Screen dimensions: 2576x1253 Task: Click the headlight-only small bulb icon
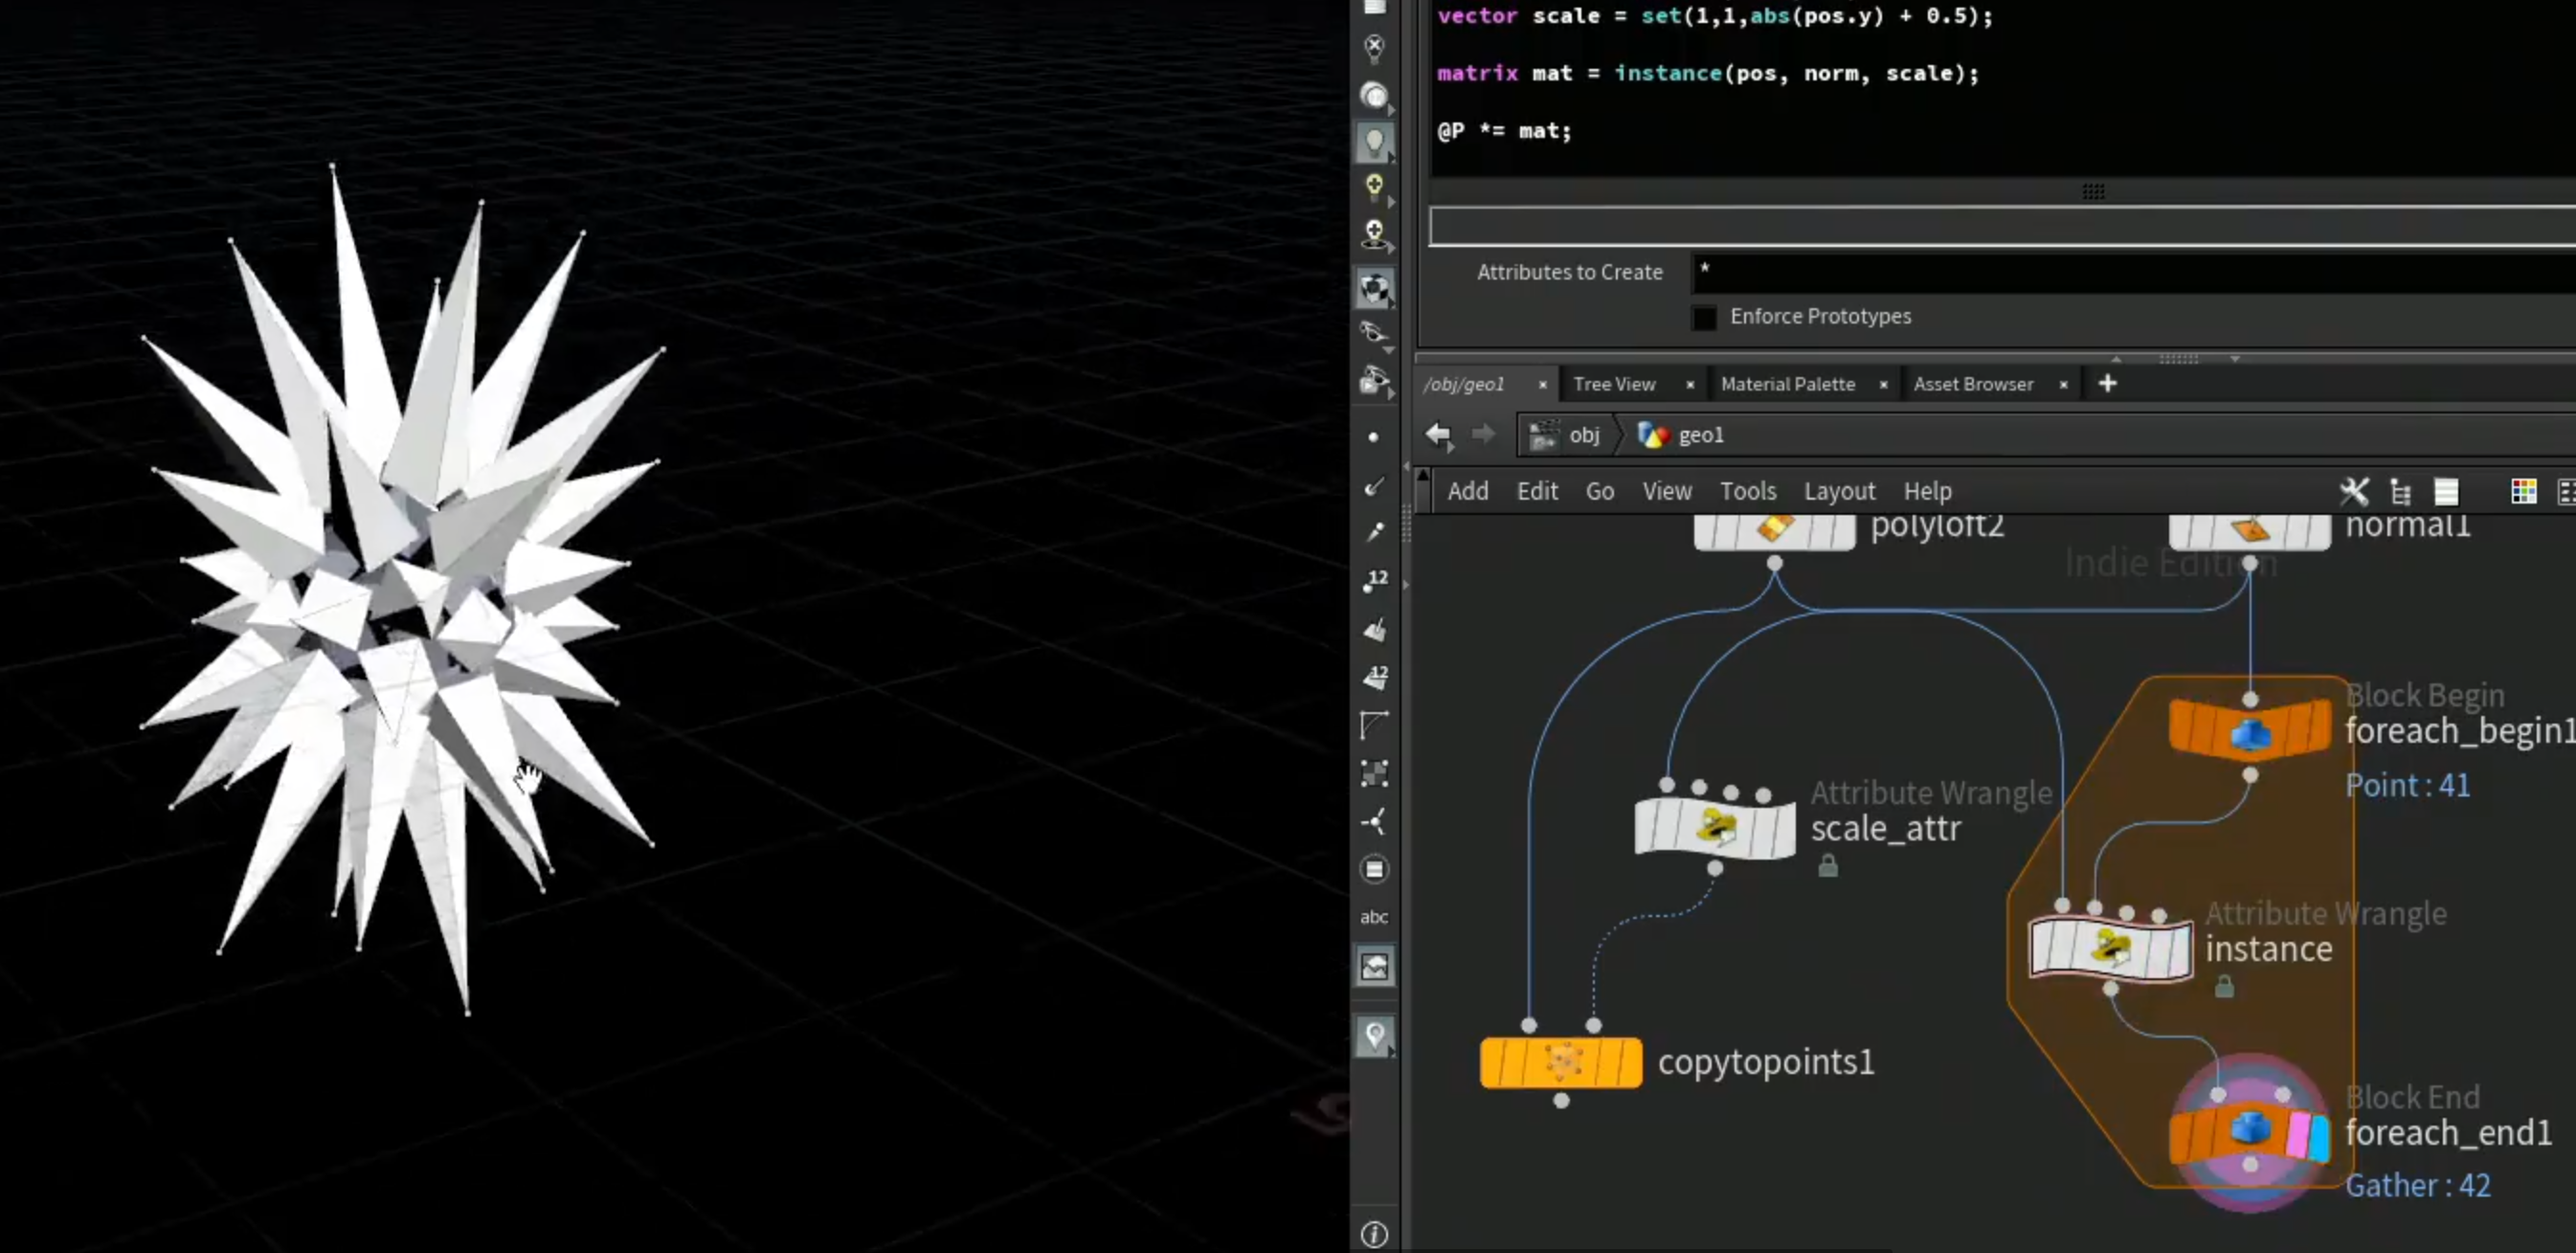pyautogui.click(x=1375, y=187)
